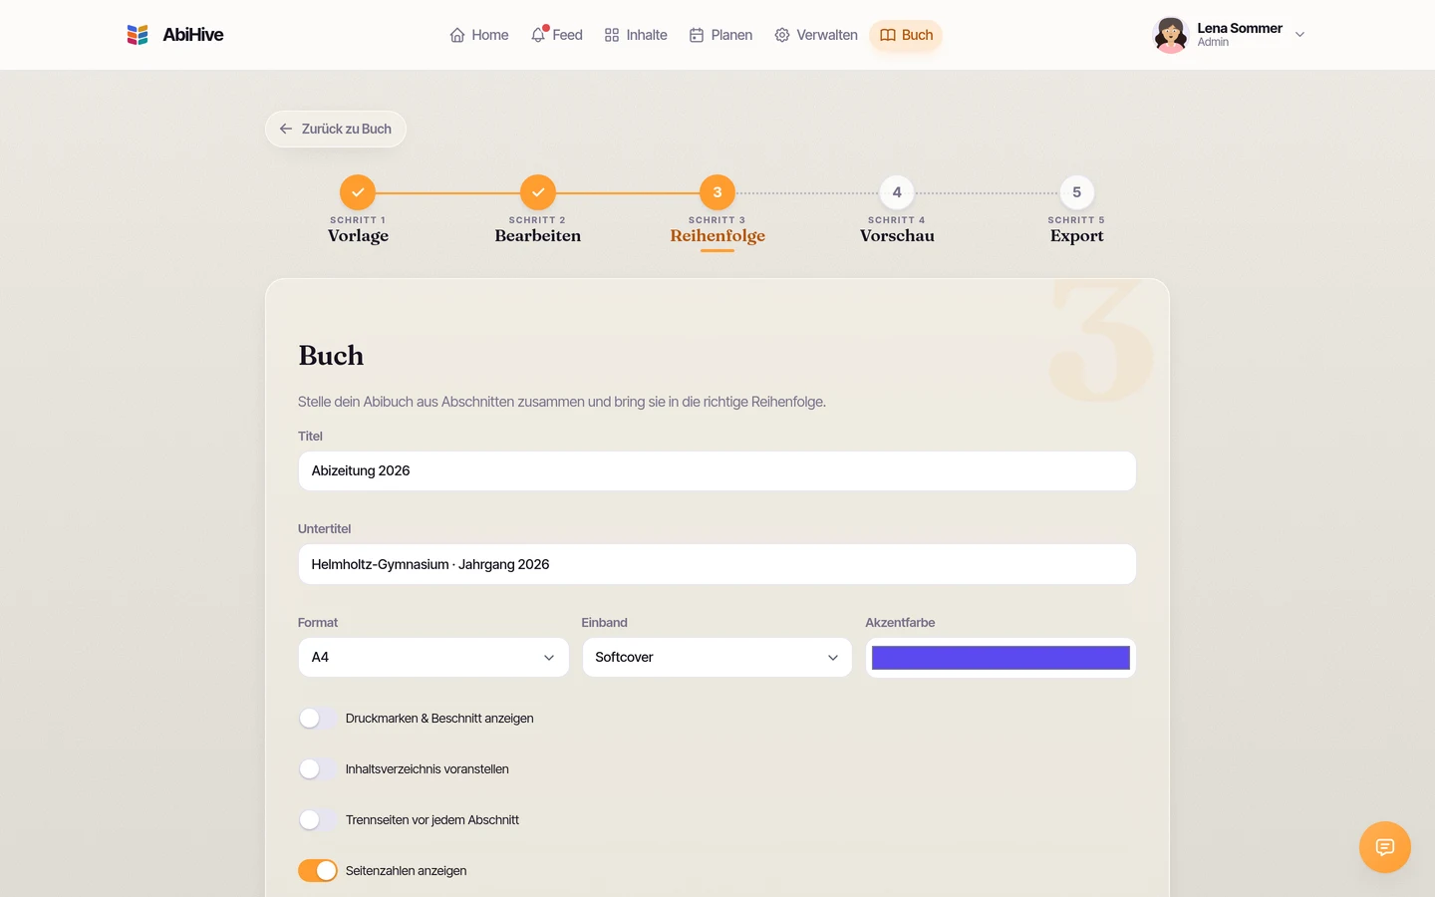Image resolution: width=1435 pixels, height=897 pixels.
Task: Jump to step 5 Export circle
Action: 1076,192
